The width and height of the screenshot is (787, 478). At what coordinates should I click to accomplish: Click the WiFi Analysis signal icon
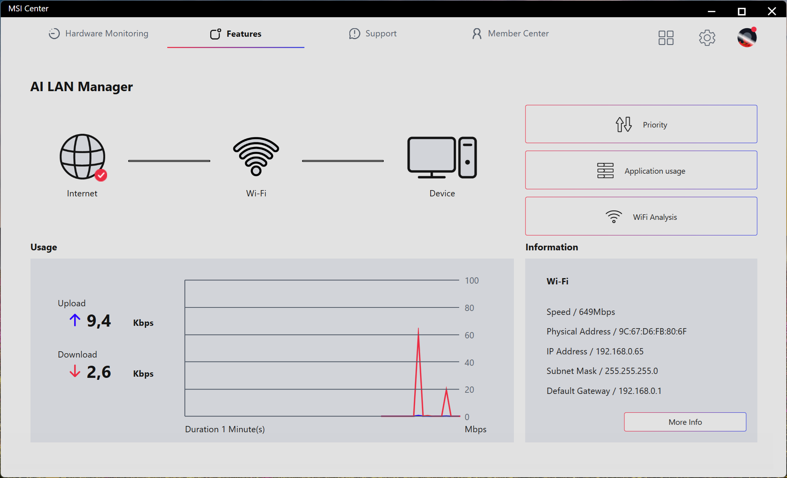614,217
